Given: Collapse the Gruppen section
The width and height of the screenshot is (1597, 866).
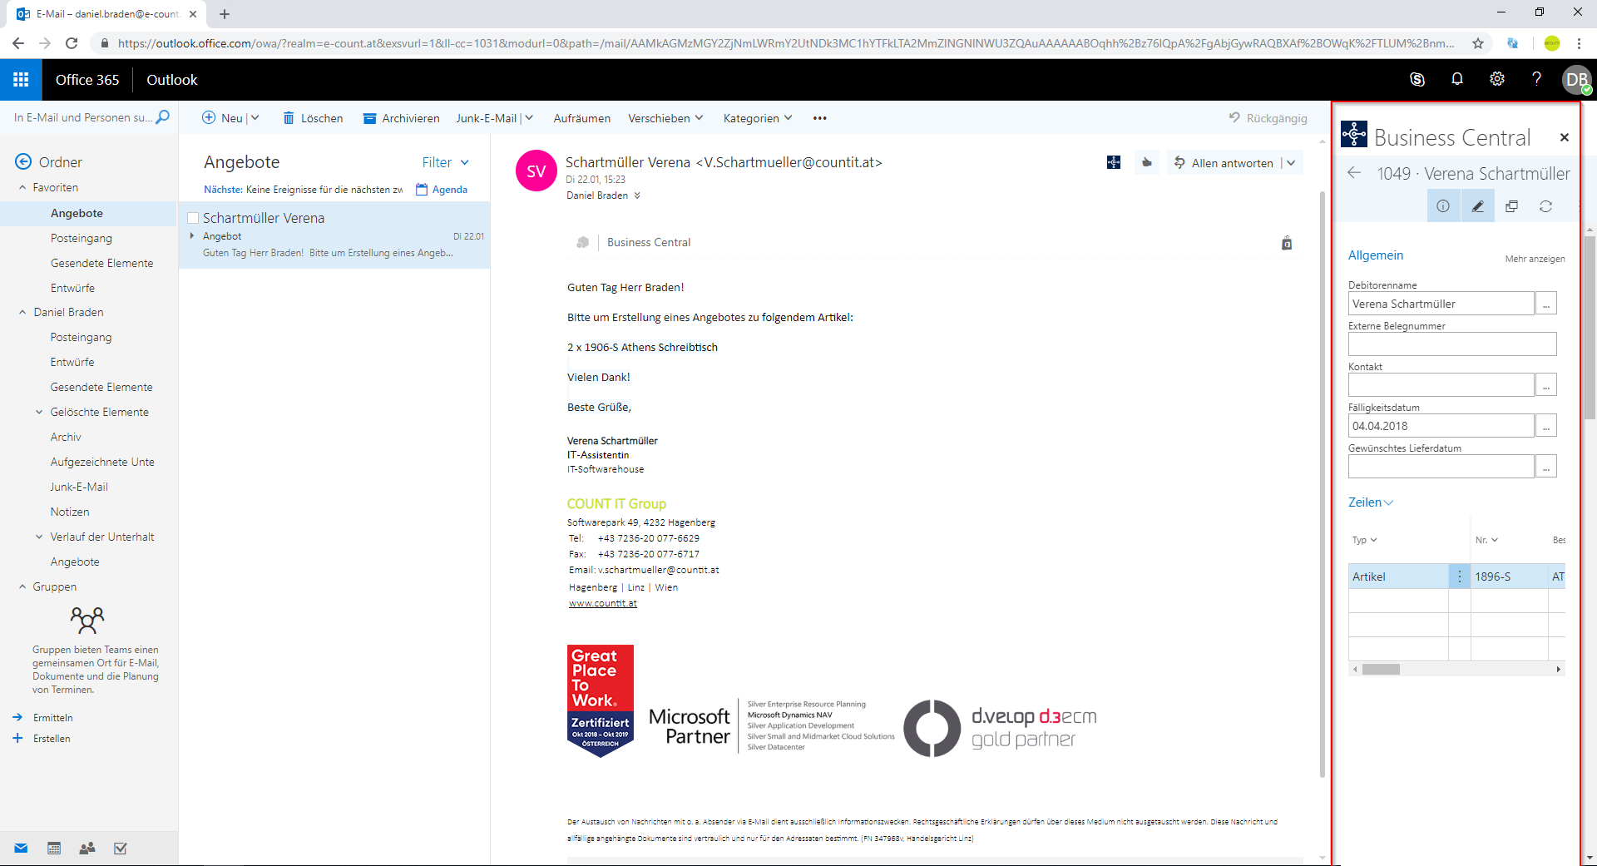Looking at the screenshot, I should point(22,586).
